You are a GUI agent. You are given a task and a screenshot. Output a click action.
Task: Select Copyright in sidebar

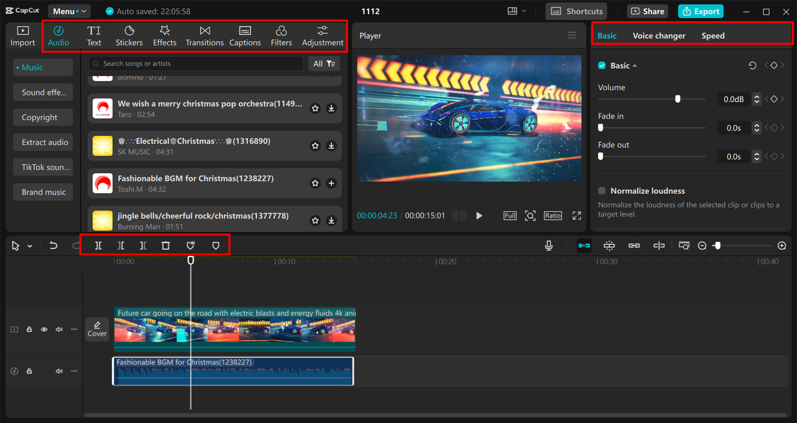[43, 117]
